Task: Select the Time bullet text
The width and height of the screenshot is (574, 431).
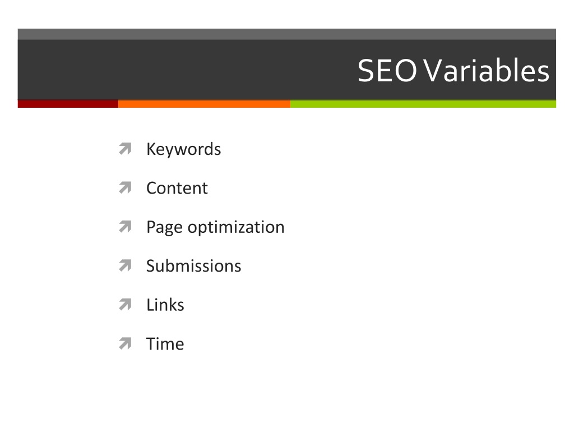Action: pyautogui.click(x=165, y=344)
